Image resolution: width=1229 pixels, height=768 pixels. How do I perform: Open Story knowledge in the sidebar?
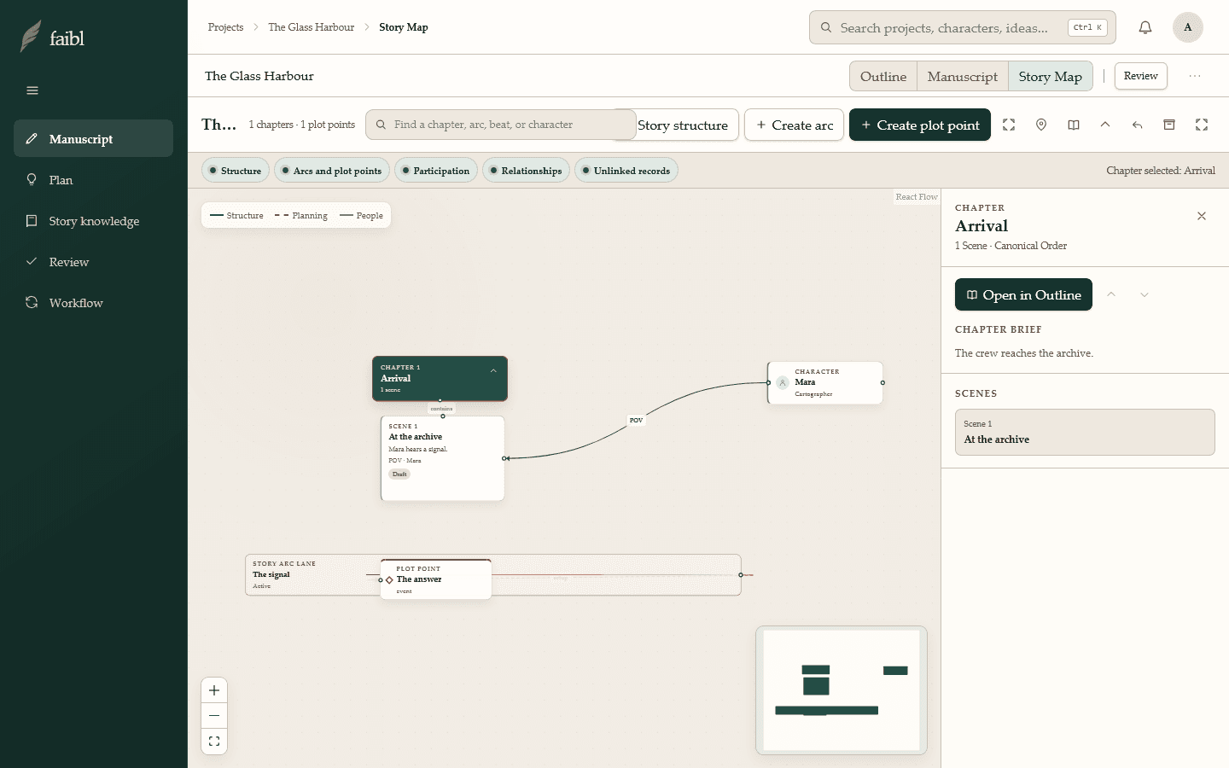pyautogui.click(x=94, y=221)
